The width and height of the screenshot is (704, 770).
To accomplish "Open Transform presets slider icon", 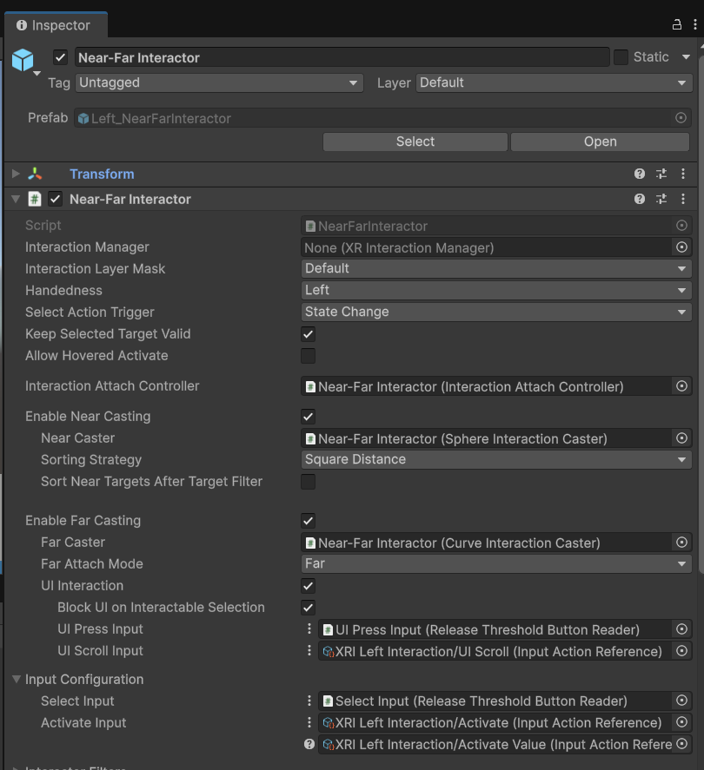I will coord(661,174).
